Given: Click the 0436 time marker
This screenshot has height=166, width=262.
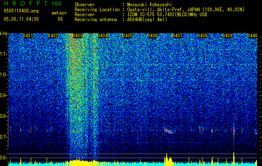Looking at the screenshot, I should 152,36.
